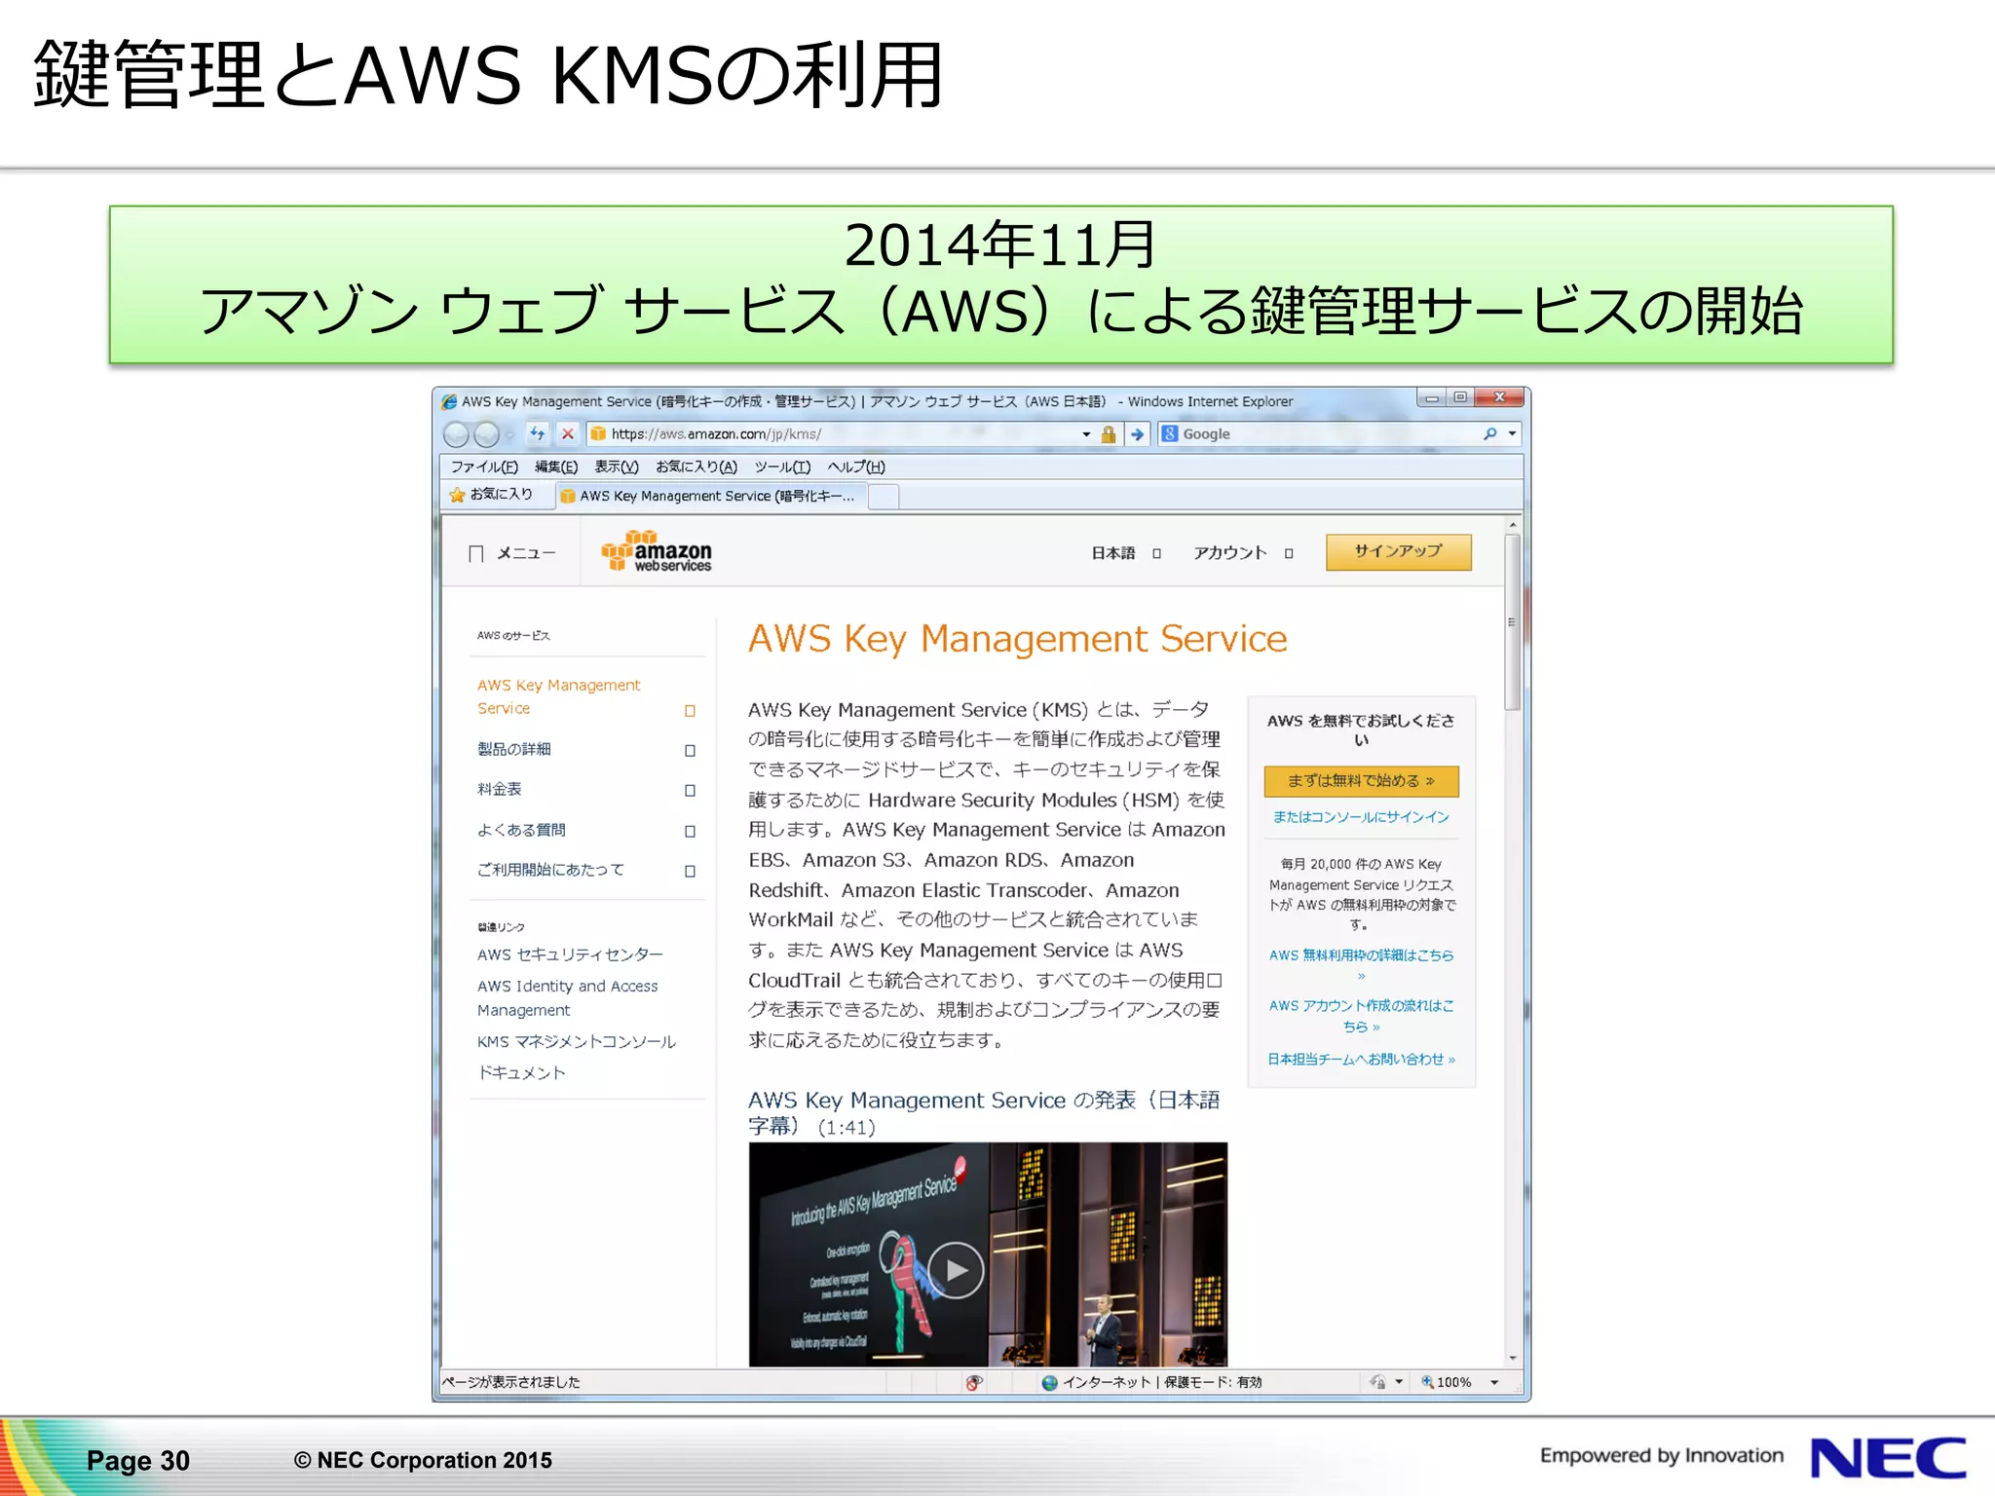Click the popup blocker status icon
The height and width of the screenshot is (1496, 1995).
tap(974, 1383)
